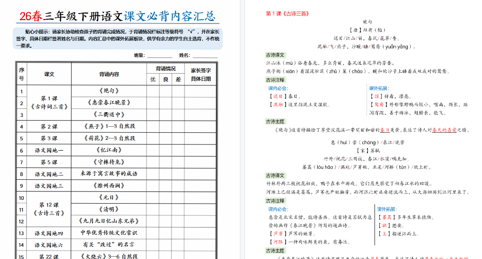Click the table cell 《绝句》
Image resolution: width=482 pixels, height=259 pixels.
coord(109,91)
